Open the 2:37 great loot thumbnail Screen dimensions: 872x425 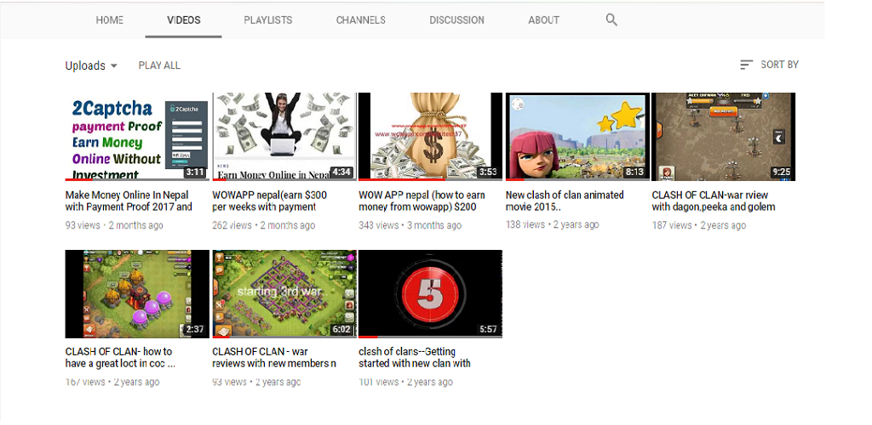click(x=137, y=294)
